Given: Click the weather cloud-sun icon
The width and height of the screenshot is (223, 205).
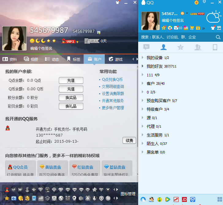Looking at the screenshot, I should click(214, 17).
